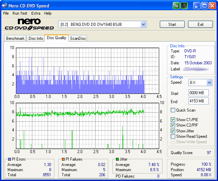Uncheck Show C1/PIE option
Screen dimensions: 218x181
point(173,120)
